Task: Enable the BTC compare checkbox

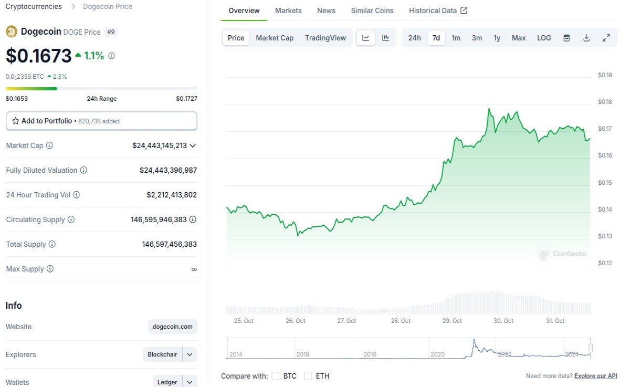Action: click(276, 376)
